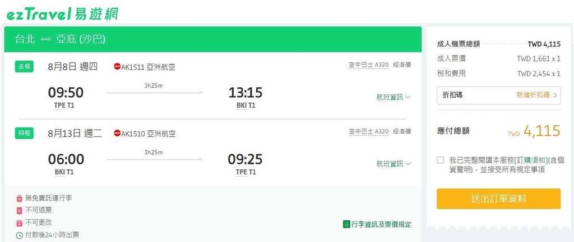Click the ezTravel 易遊網 logo
Screen dimensions: 574x242
point(62,14)
